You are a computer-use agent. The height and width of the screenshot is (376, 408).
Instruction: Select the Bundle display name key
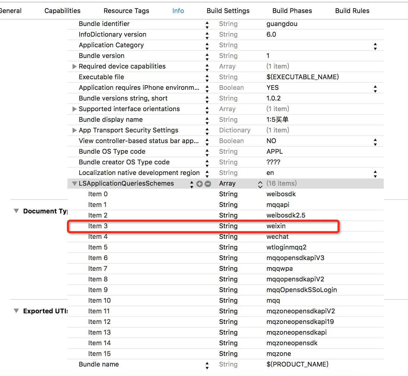click(111, 119)
